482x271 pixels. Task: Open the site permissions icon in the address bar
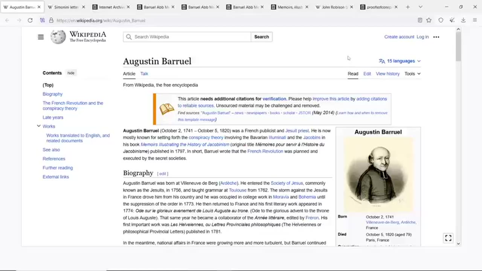[x=42, y=20]
